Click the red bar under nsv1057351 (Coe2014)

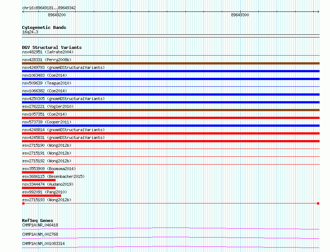click(171, 118)
